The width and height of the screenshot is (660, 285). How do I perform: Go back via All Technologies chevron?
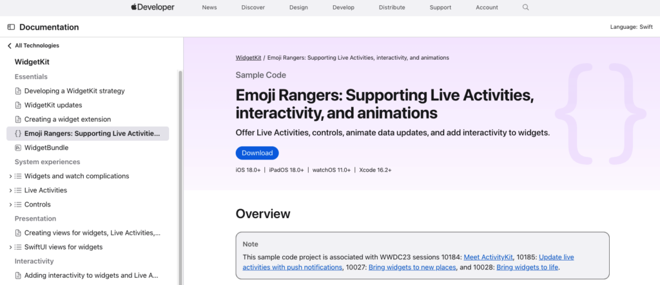[x=10, y=46]
